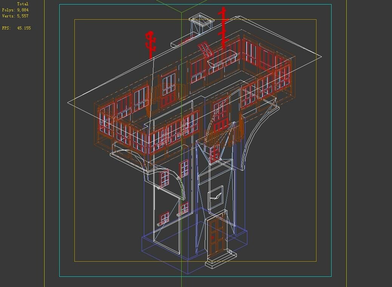Click the right curved corbel bracket
The image size is (392, 287).
pyautogui.click(x=257, y=132)
